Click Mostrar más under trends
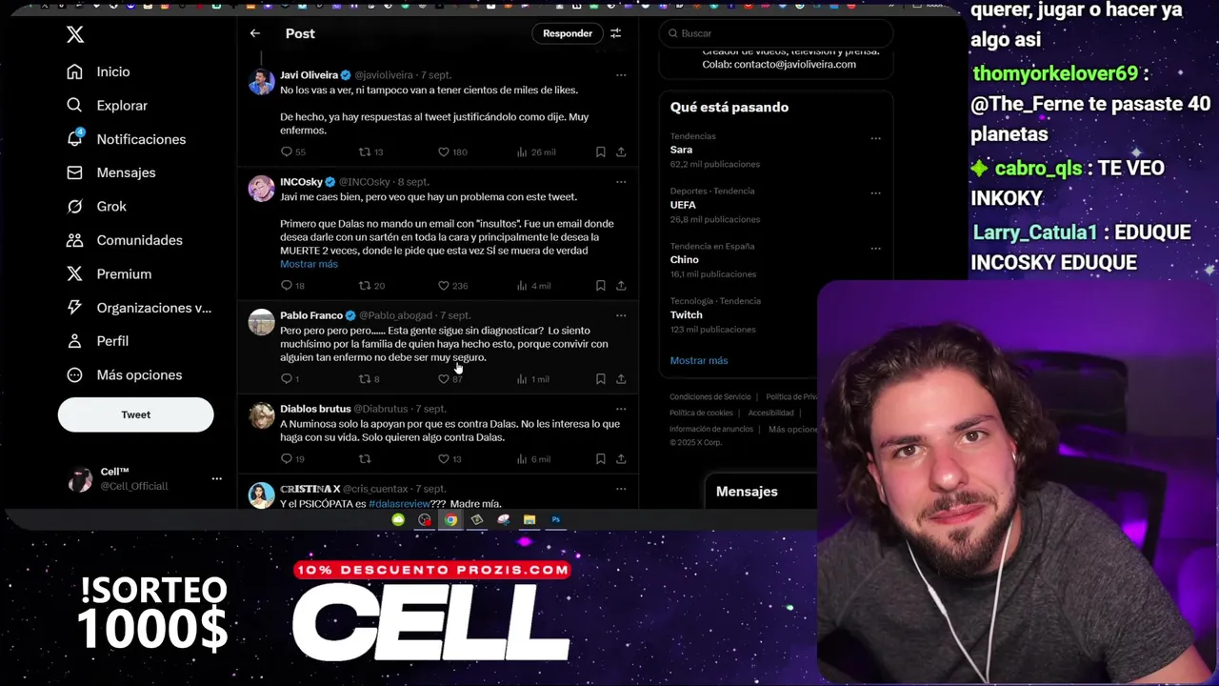Viewport: 1219px width, 686px height. pos(698,360)
